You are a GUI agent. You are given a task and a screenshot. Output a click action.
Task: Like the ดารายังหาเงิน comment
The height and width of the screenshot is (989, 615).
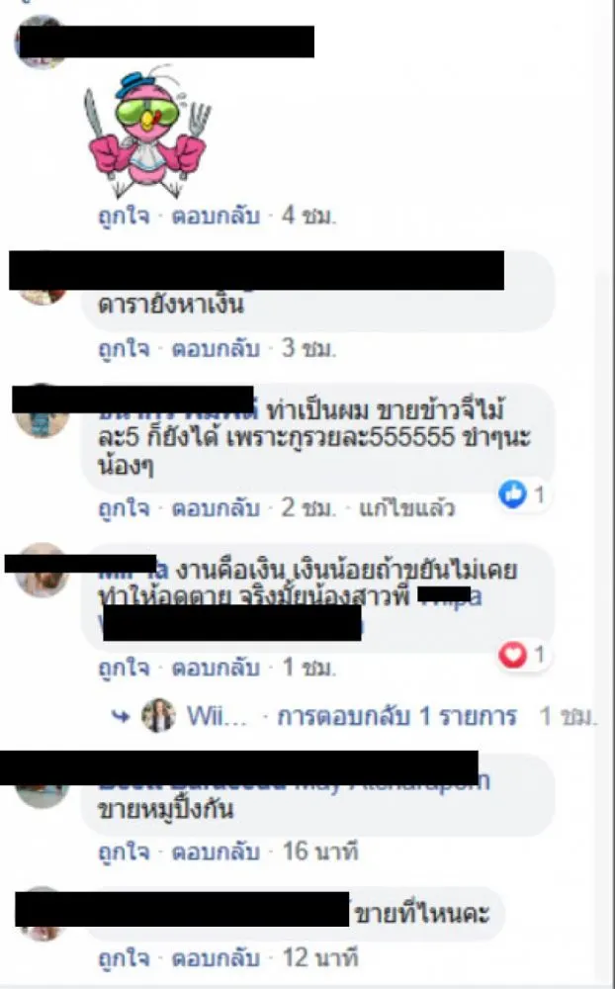[x=125, y=348]
